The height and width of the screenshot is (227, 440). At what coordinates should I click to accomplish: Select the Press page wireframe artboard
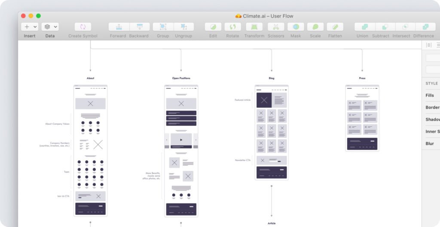[362, 118]
